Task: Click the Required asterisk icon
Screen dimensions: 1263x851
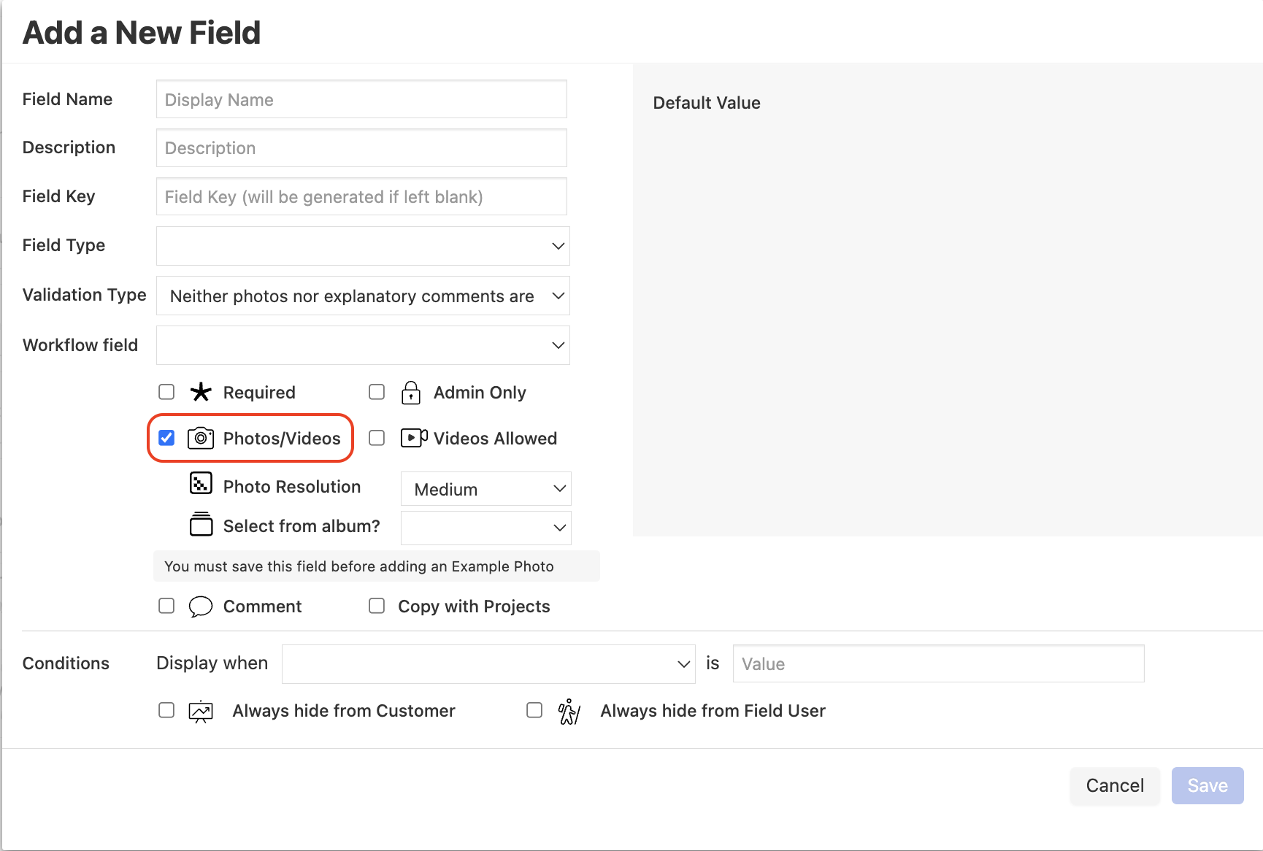Action: [201, 393]
